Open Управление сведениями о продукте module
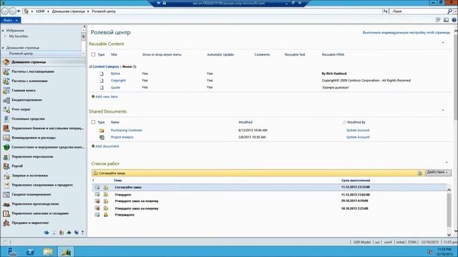This screenshot has width=458, height=257. point(42,185)
